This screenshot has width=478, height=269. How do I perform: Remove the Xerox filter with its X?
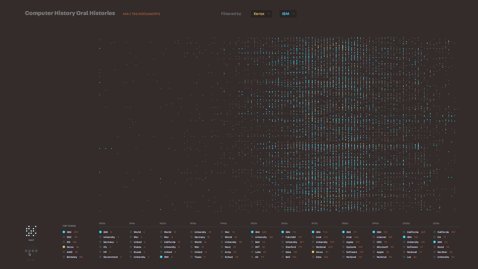click(269, 14)
